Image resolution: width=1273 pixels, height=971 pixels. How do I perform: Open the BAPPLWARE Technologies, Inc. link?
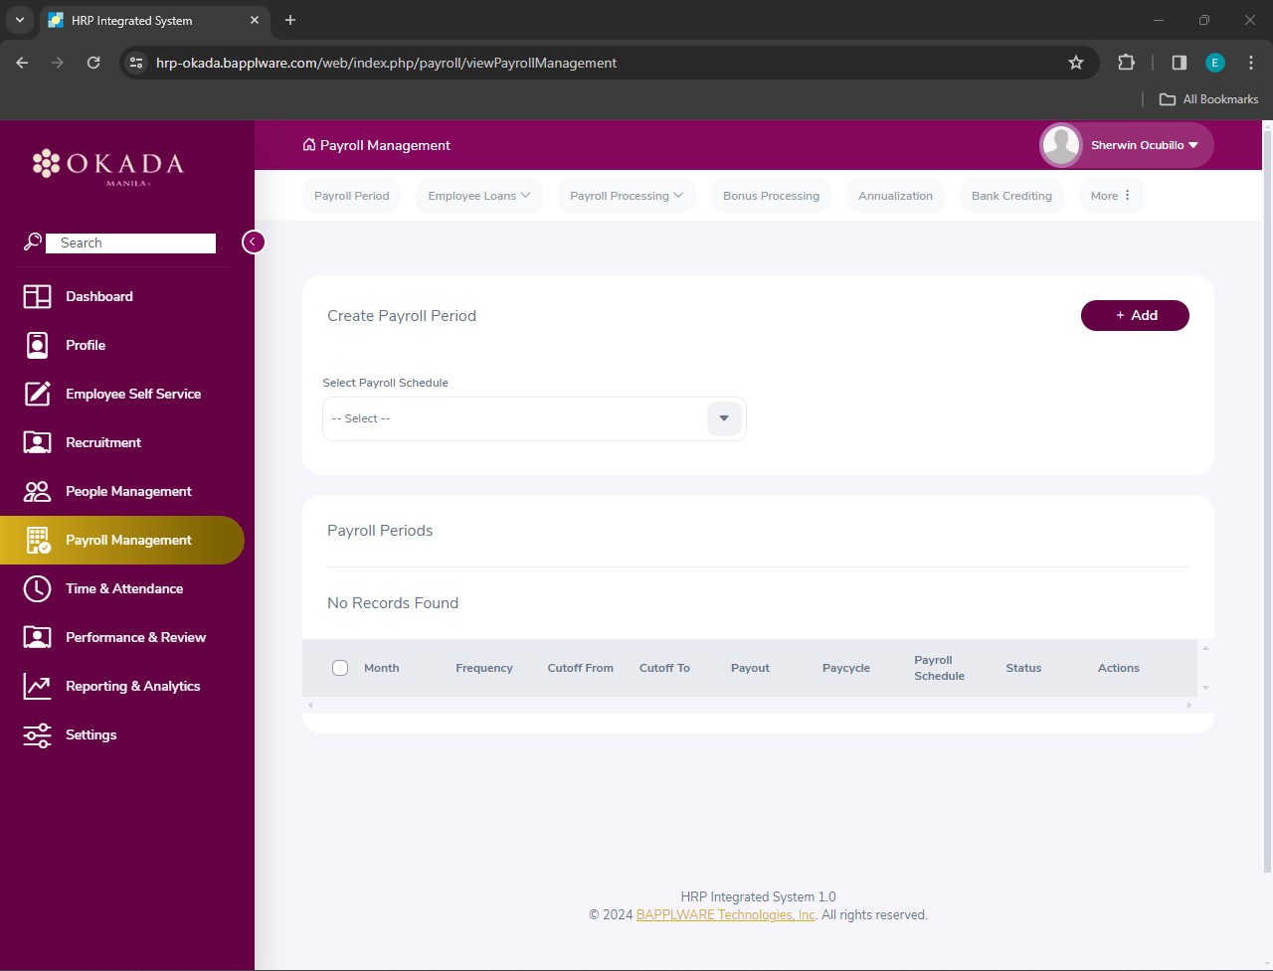[725, 914]
